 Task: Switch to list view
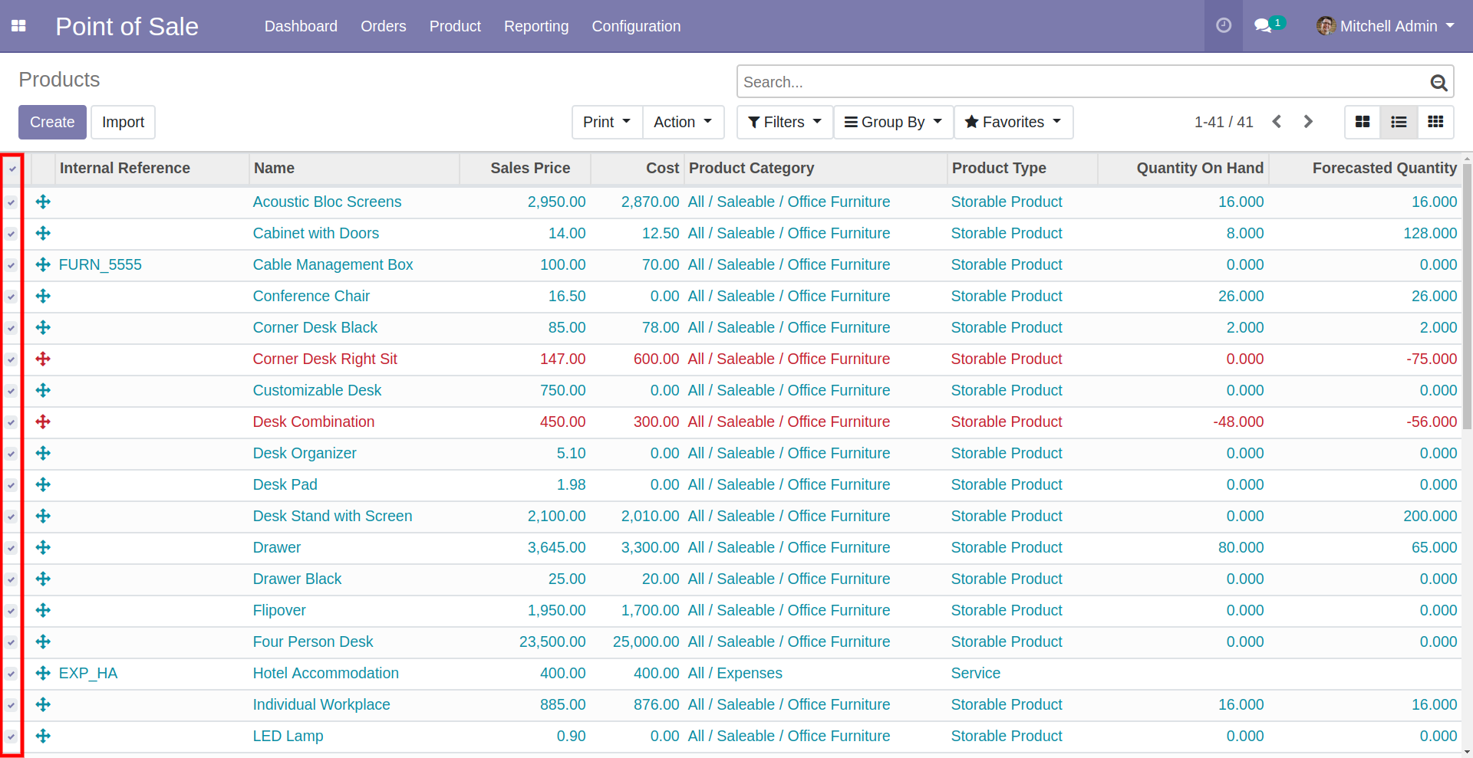pos(1399,122)
